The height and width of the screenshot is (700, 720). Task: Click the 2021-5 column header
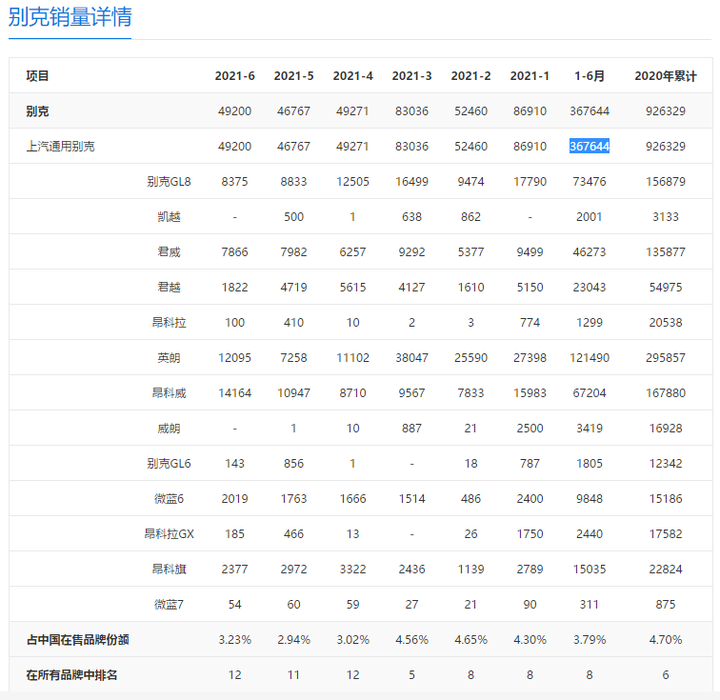point(294,76)
